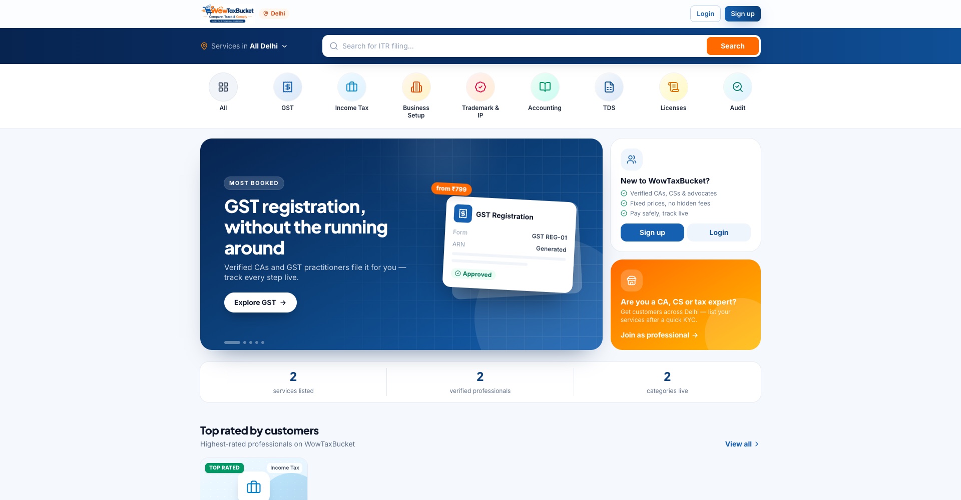Open the View all link
Screen dimensions: 961x500
[742, 444]
